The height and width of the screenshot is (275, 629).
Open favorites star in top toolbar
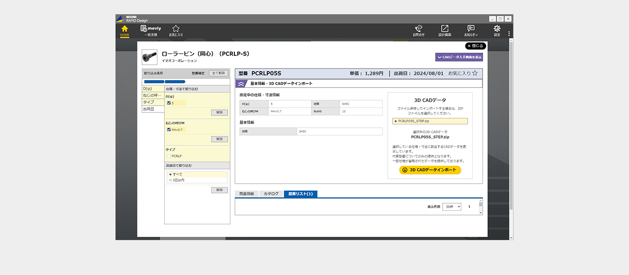176,29
